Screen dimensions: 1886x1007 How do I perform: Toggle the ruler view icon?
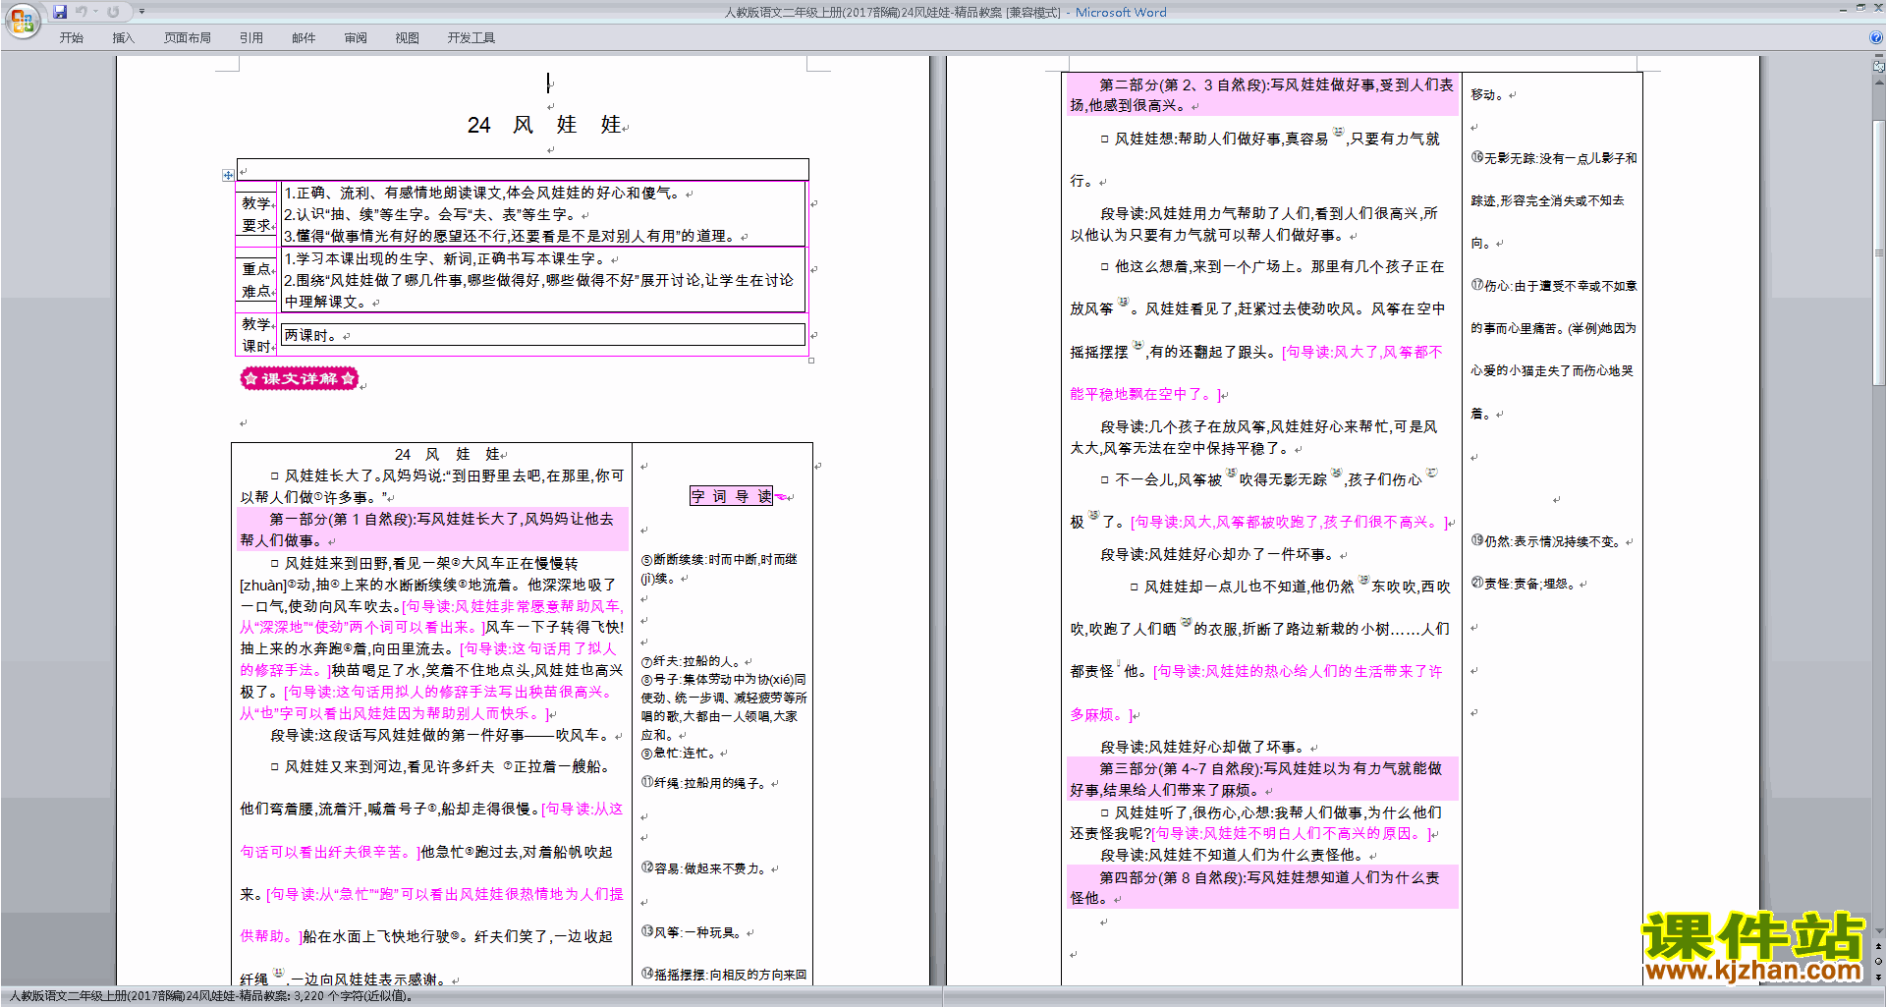(x=1879, y=67)
